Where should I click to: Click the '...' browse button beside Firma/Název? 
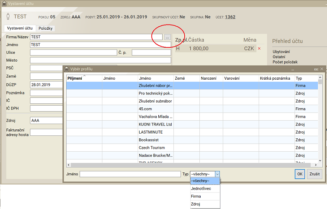[x=167, y=37]
